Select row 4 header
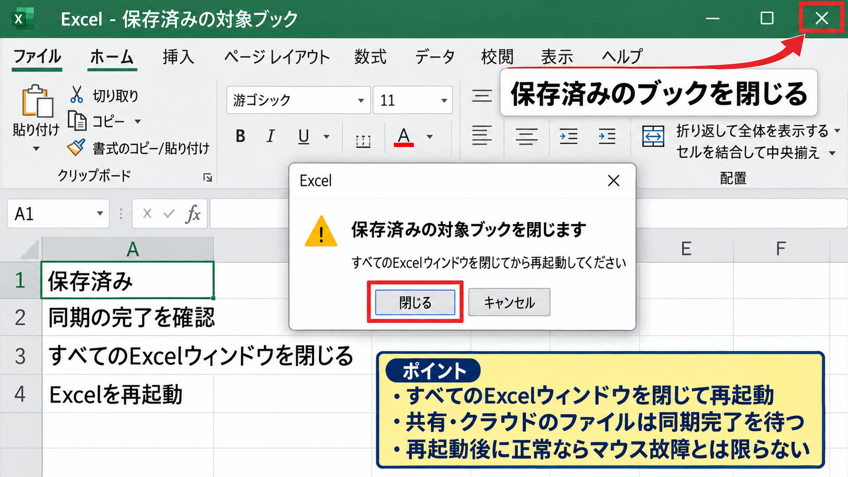The height and width of the screenshot is (477, 848). point(20,394)
